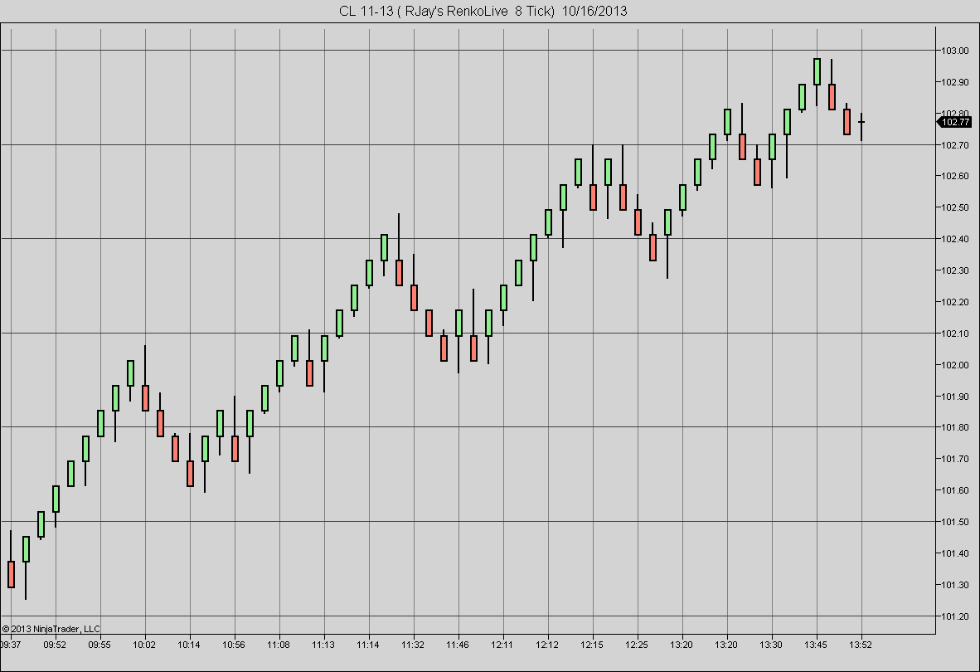Screen dimensions: 980x672
Task: Click the chart title CL 11-13 RenkoLive
Action: [x=483, y=11]
